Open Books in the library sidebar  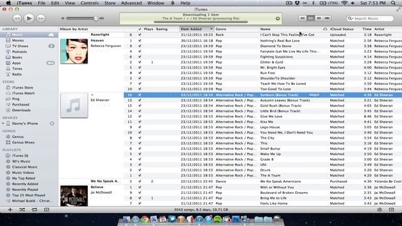(17, 57)
